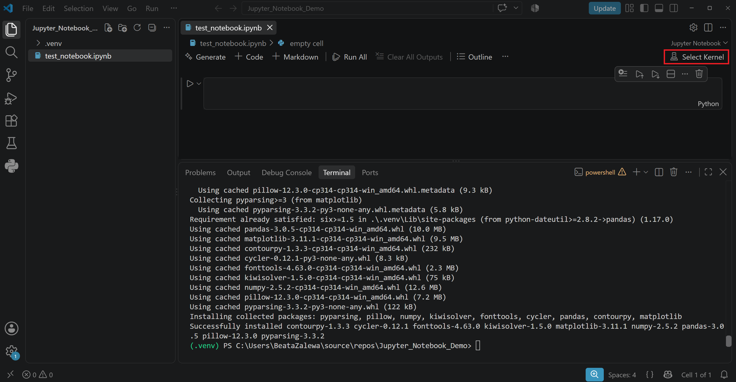Screen dimensions: 736x382
Task: Delete the notebook cell
Action: [x=699, y=74]
